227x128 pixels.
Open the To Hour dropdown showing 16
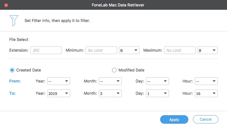tap(206, 93)
